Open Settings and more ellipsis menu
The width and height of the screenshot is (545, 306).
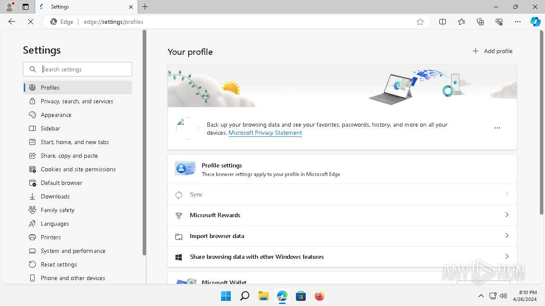pos(518,22)
